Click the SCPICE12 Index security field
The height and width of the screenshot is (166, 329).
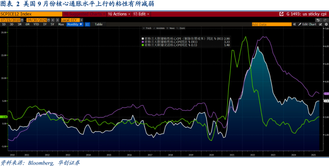(31, 14)
